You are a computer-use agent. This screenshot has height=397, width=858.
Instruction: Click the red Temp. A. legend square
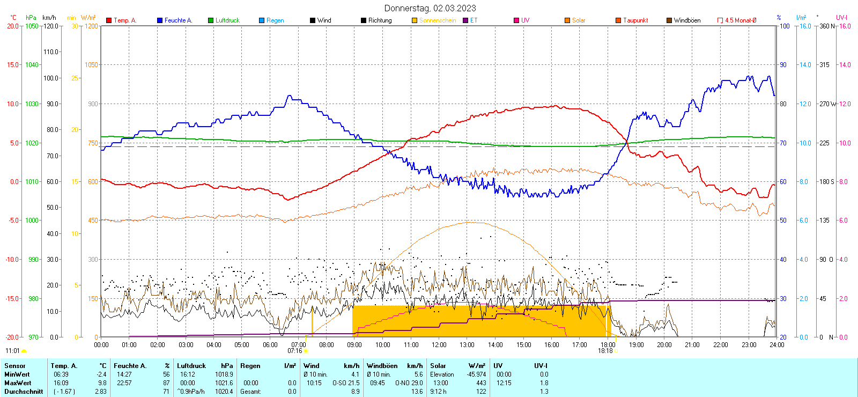click(x=109, y=20)
